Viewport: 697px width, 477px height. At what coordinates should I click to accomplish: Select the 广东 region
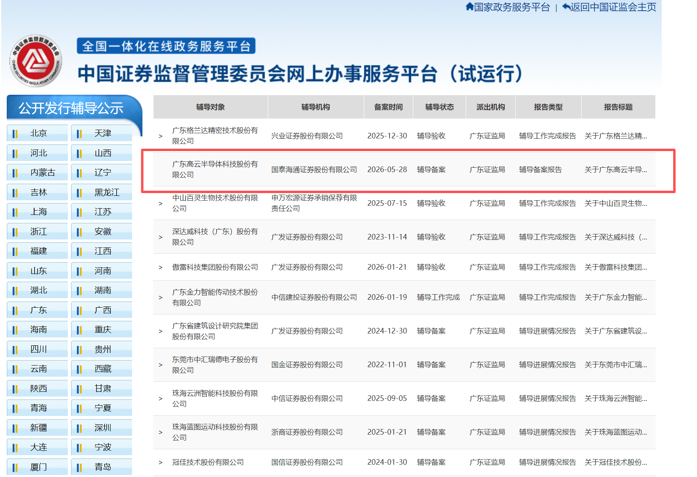point(37,310)
